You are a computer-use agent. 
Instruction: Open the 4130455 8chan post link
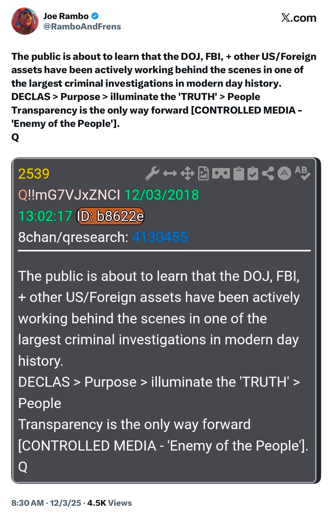(160, 237)
